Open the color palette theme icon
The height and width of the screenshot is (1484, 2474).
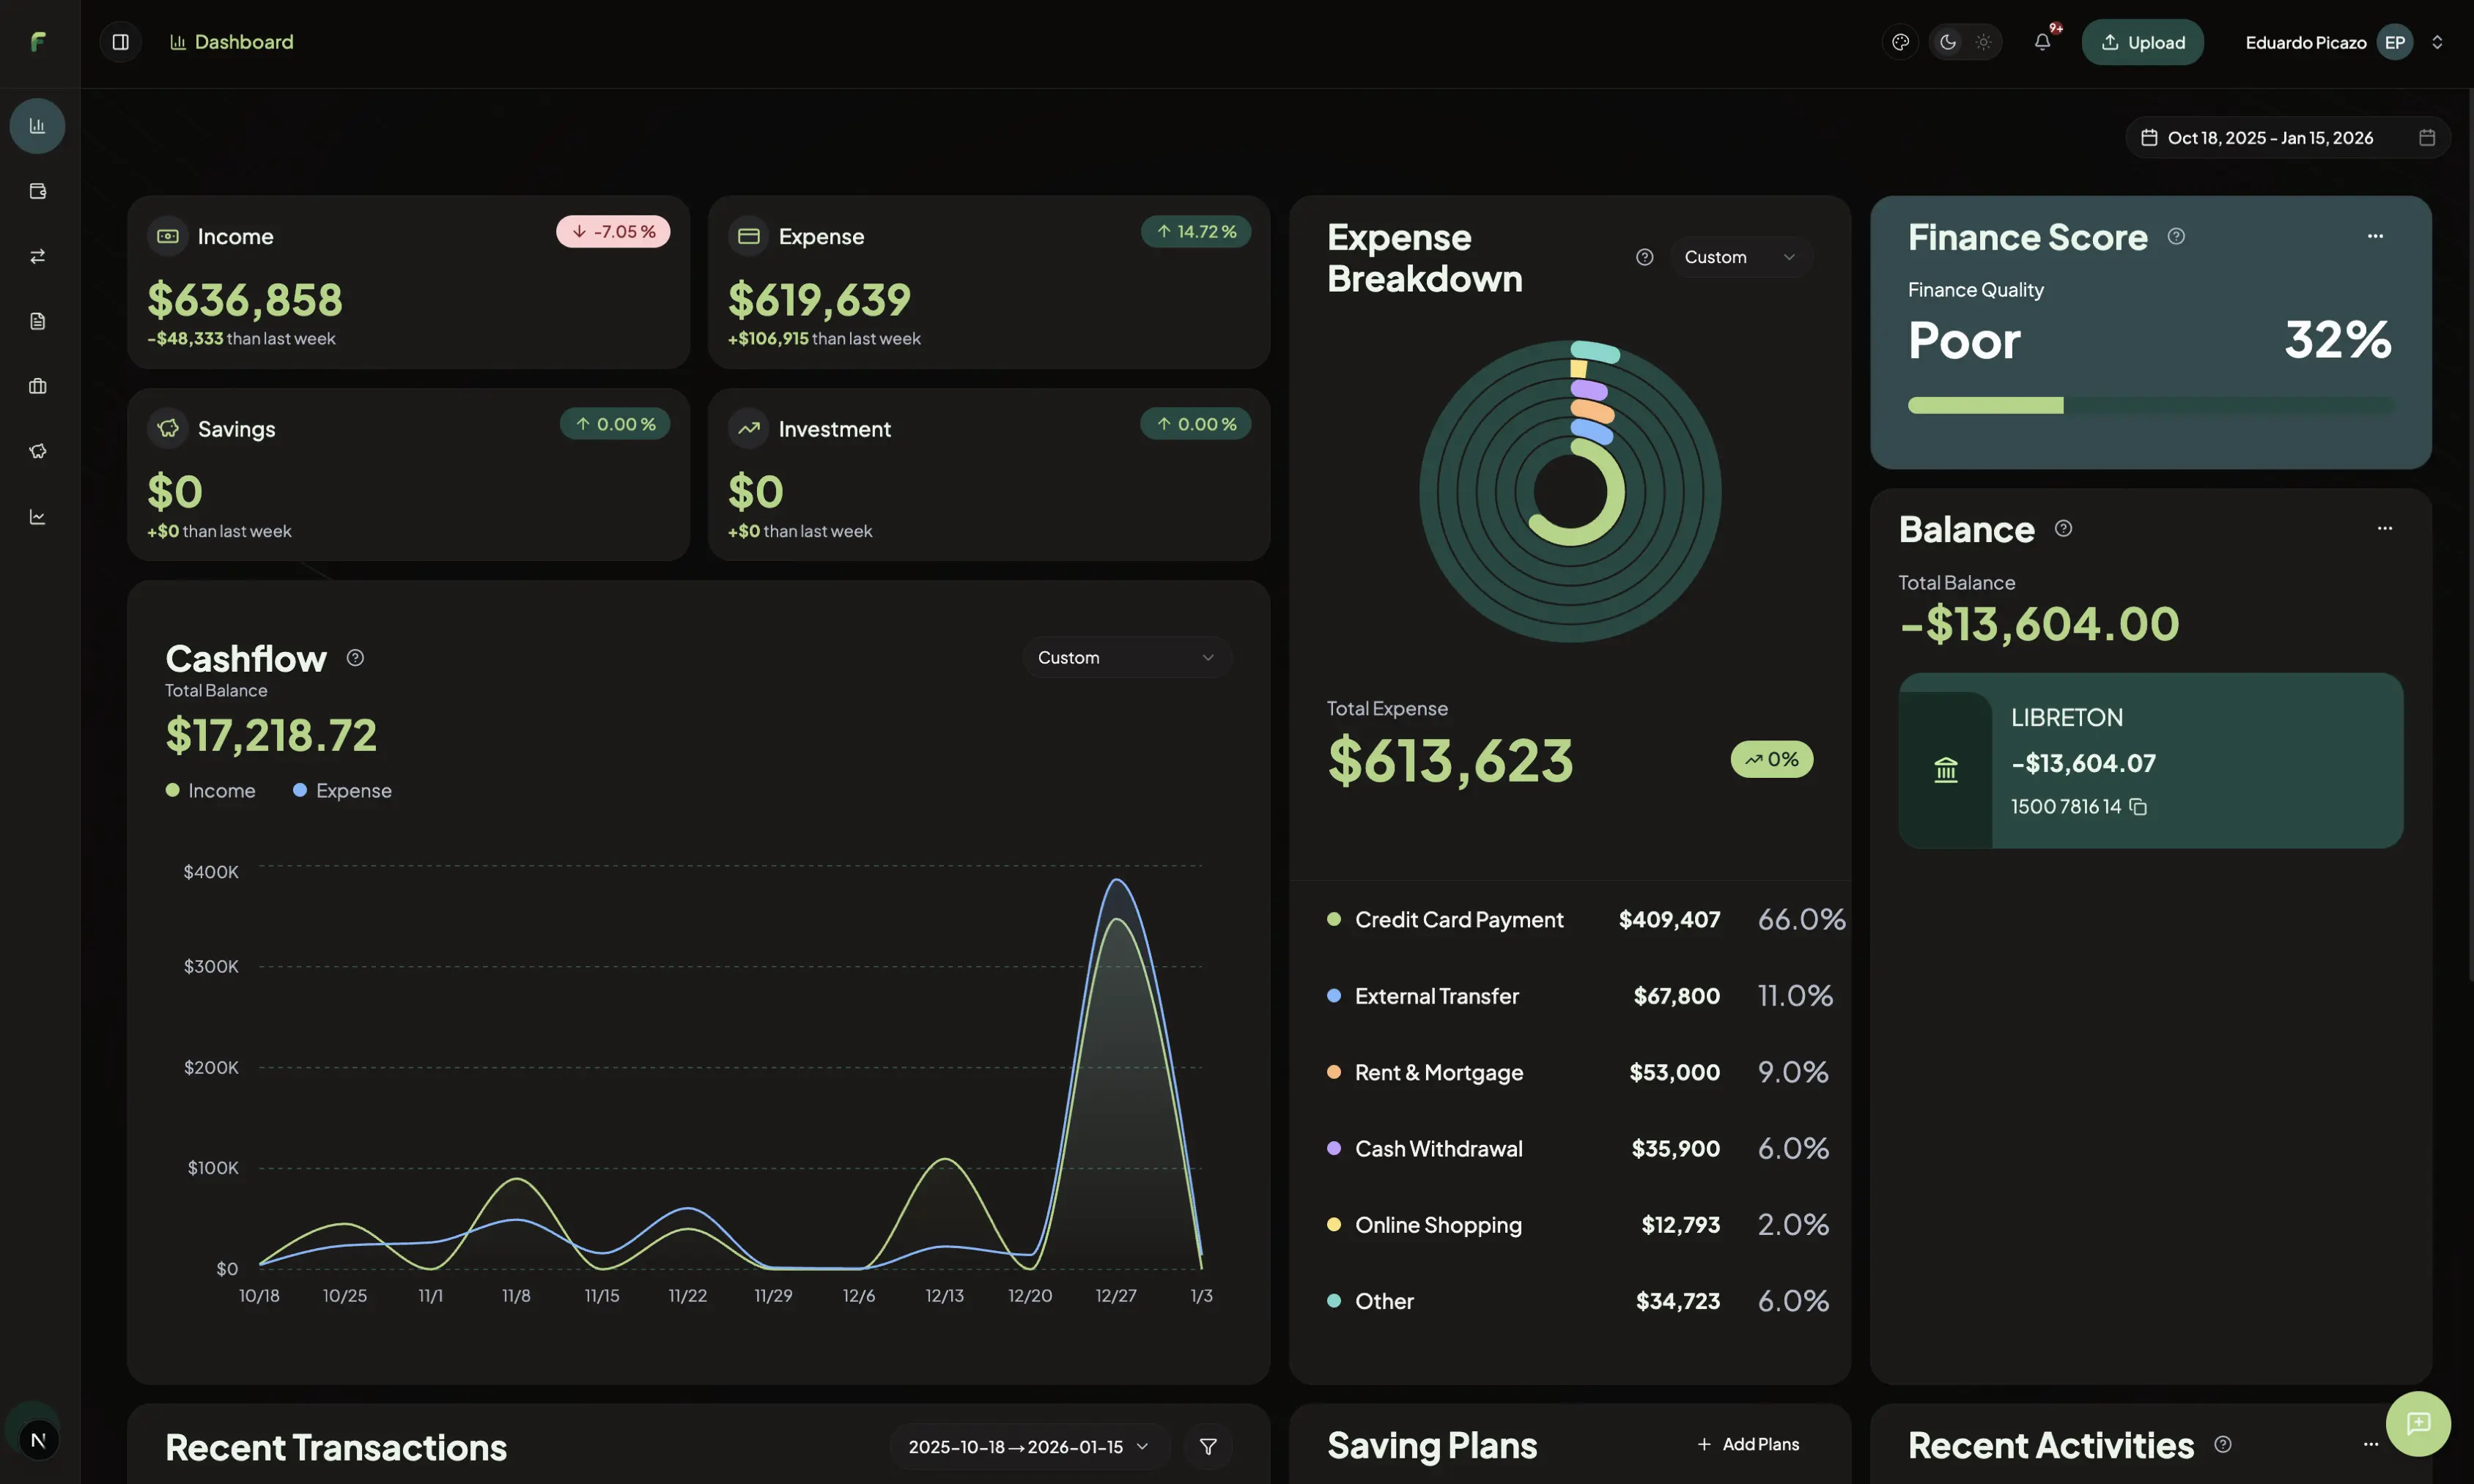point(1901,42)
